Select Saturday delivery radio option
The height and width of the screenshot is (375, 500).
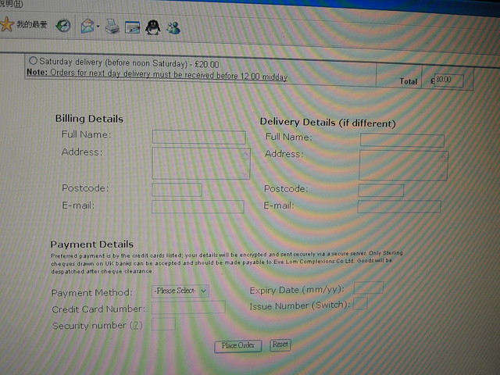[x=33, y=60]
